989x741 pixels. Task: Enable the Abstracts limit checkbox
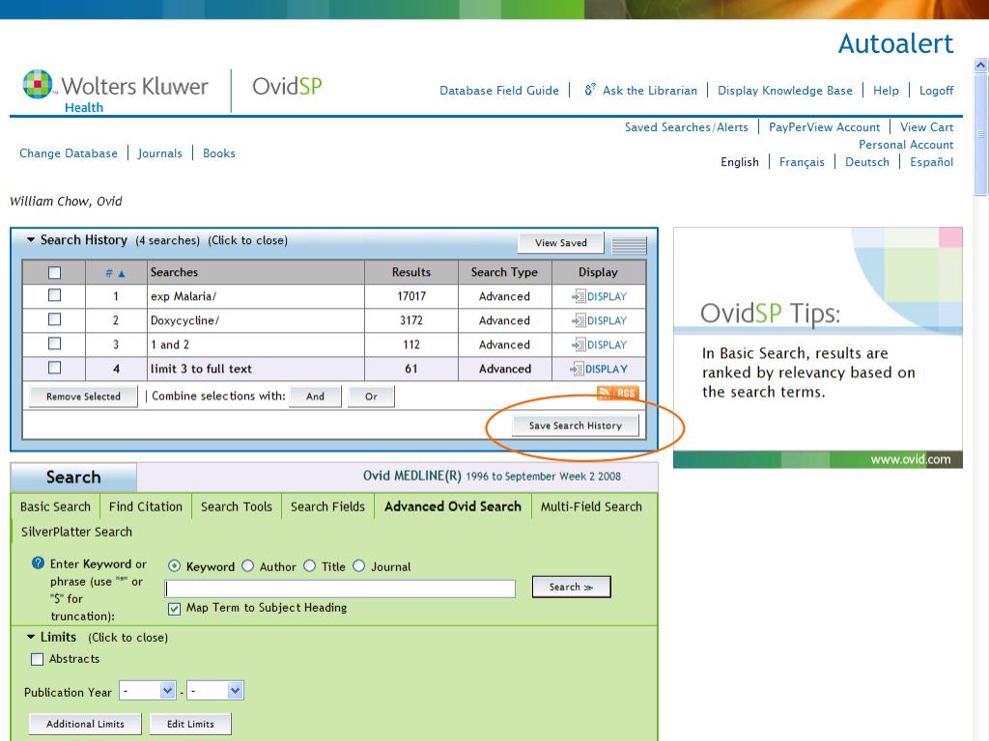click(38, 659)
